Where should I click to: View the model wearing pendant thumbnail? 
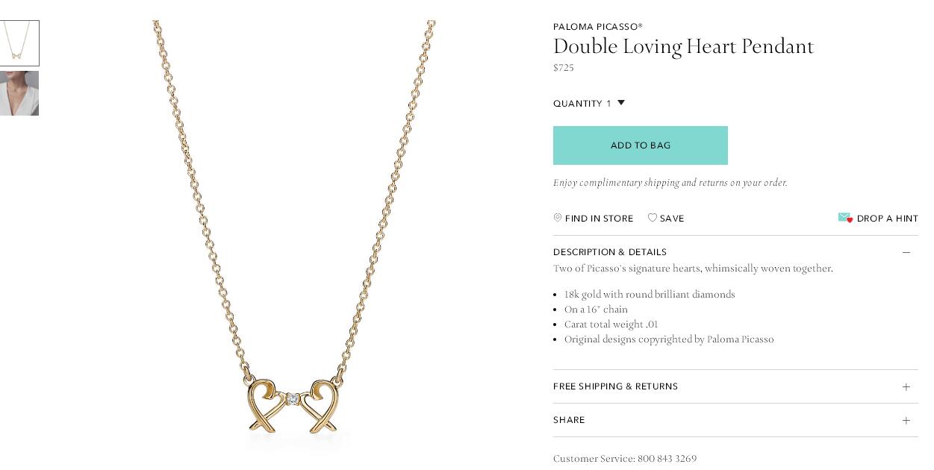[19, 93]
